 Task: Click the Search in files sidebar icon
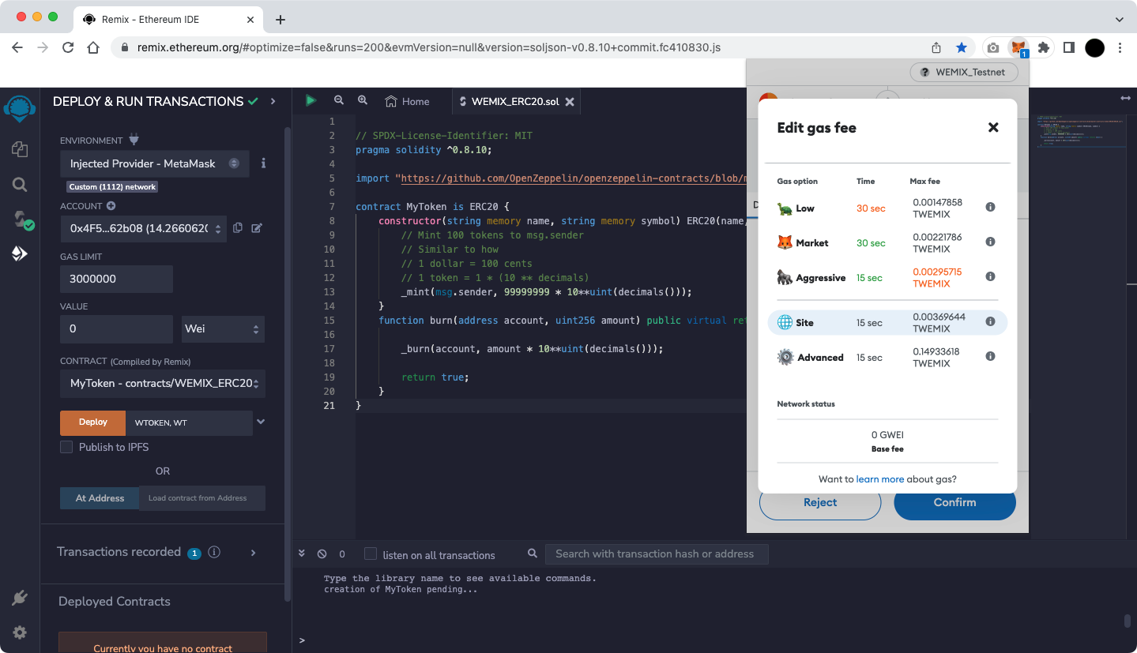[20, 185]
